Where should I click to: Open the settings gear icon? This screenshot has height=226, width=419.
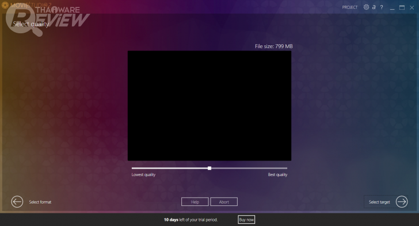366,7
